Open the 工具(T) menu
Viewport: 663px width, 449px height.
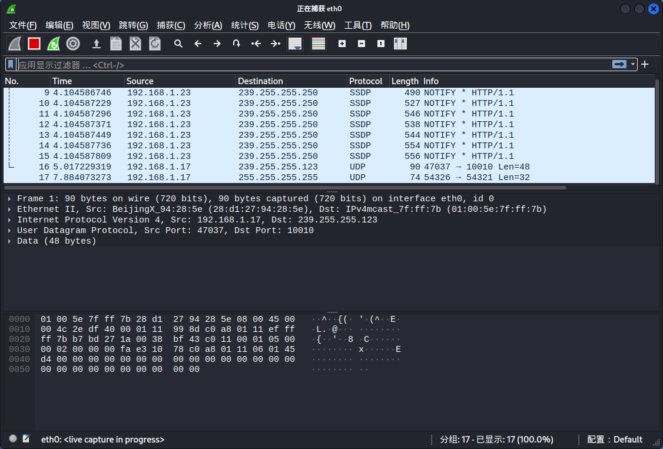pyautogui.click(x=358, y=25)
